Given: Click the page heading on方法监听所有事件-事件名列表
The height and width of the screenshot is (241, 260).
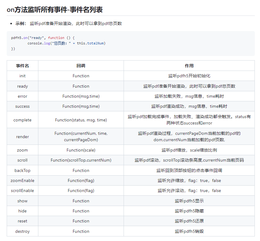Looking at the screenshot, I should pyautogui.click(x=55, y=10).
